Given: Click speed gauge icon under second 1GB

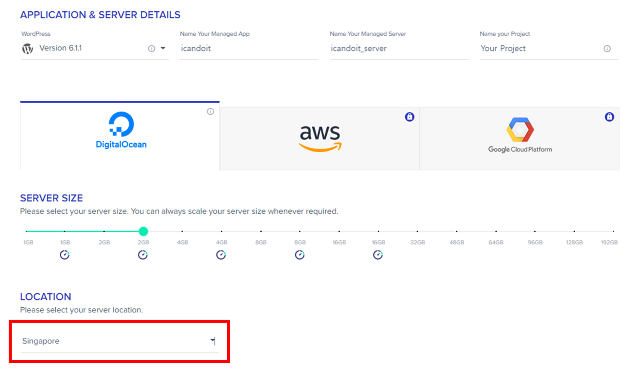Looking at the screenshot, I should pyautogui.click(x=65, y=255).
